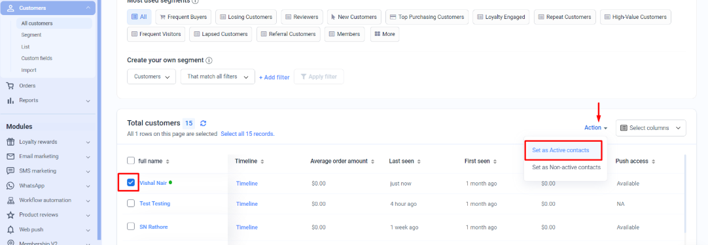Click the refresh icon beside Total customers
Screen dimensions: 708x245
(204, 123)
